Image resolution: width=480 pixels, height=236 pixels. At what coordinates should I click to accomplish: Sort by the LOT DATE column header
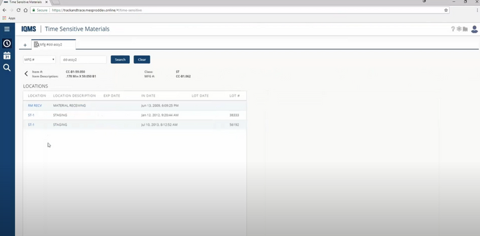200,96
